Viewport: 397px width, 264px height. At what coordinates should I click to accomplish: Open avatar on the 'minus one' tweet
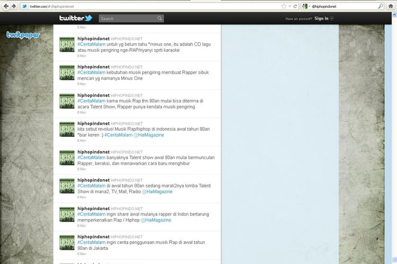[x=67, y=44]
